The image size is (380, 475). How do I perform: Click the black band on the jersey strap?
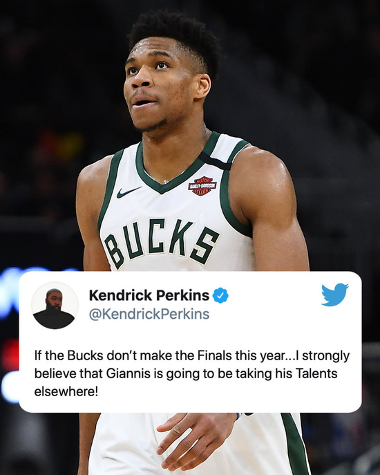click(x=216, y=160)
